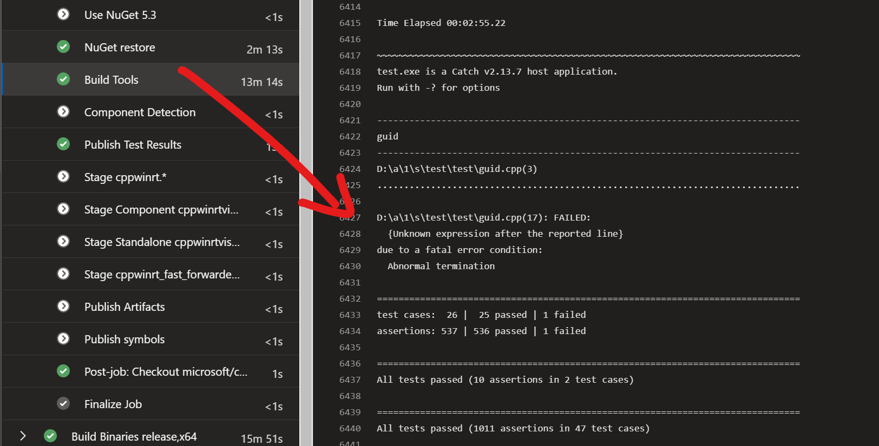The width and height of the screenshot is (879, 446).
Task: Open the Finalize Job step
Action: click(x=150, y=404)
